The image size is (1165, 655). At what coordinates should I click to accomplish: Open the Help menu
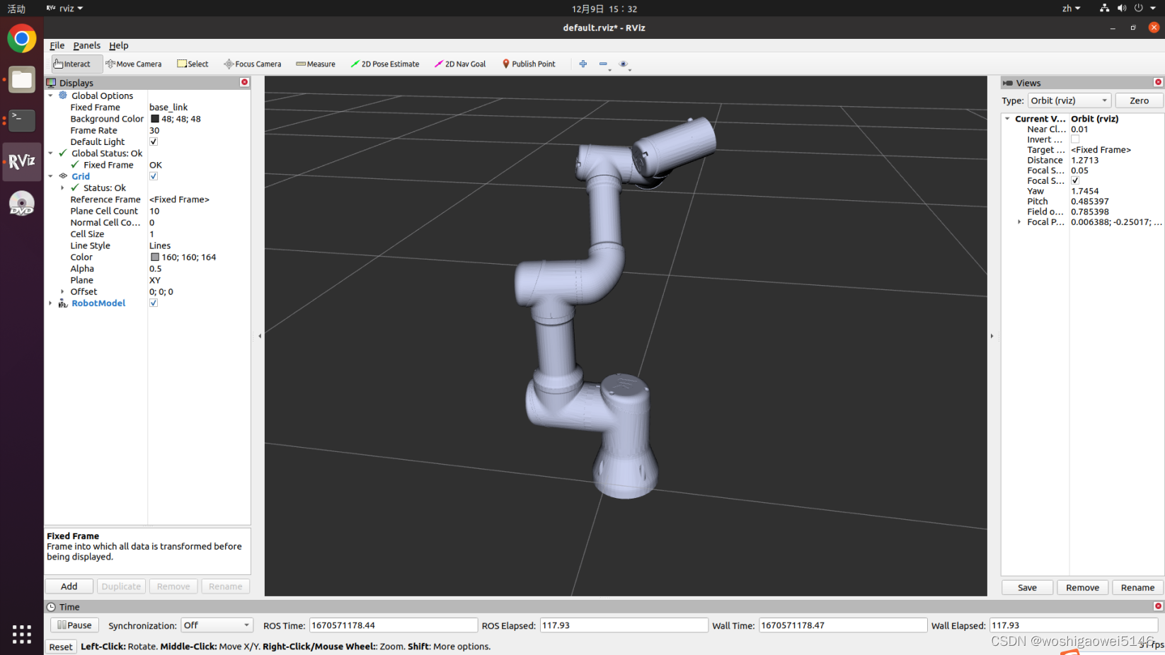[x=119, y=45]
